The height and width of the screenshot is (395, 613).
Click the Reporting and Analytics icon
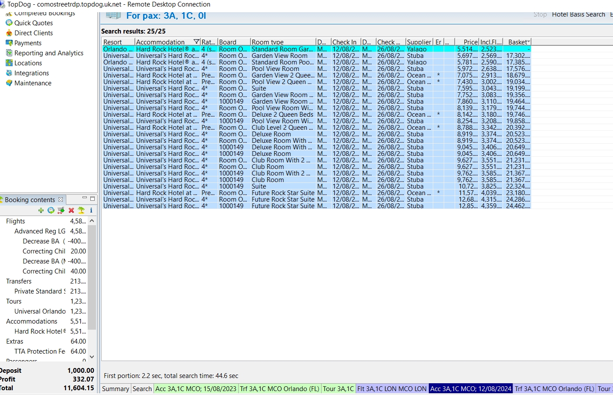point(9,53)
